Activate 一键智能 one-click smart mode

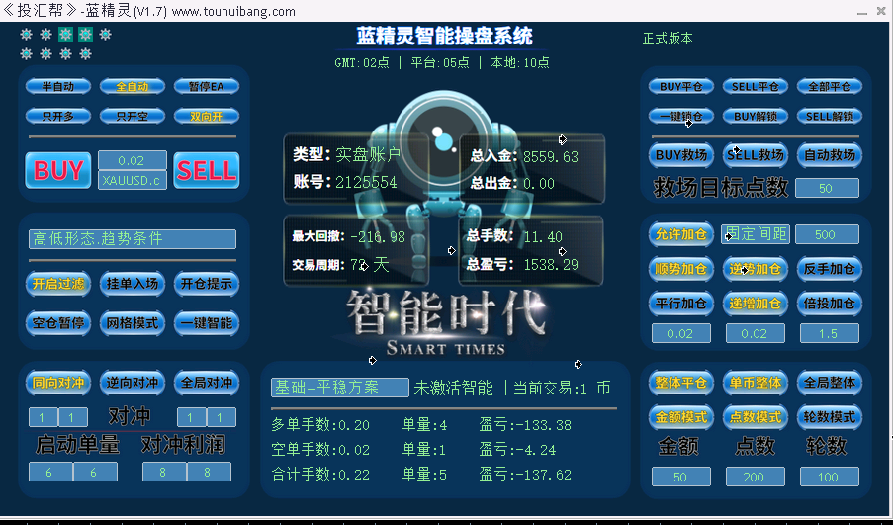(x=206, y=323)
